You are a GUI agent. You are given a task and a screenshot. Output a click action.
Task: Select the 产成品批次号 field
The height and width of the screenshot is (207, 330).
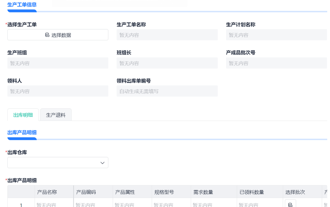click(276, 63)
